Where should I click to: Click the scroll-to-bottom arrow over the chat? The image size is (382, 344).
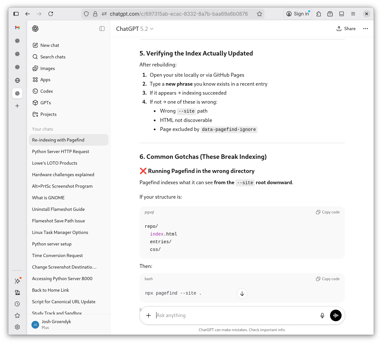242,294
